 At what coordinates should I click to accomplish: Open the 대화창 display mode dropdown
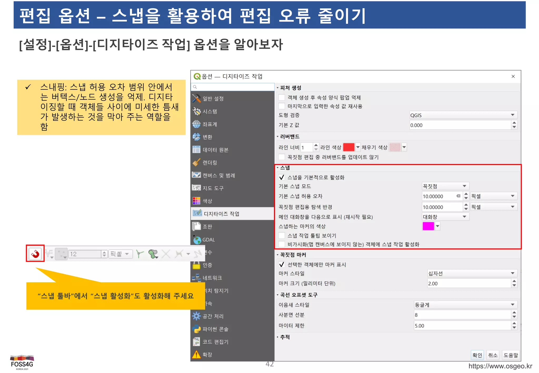(445, 216)
